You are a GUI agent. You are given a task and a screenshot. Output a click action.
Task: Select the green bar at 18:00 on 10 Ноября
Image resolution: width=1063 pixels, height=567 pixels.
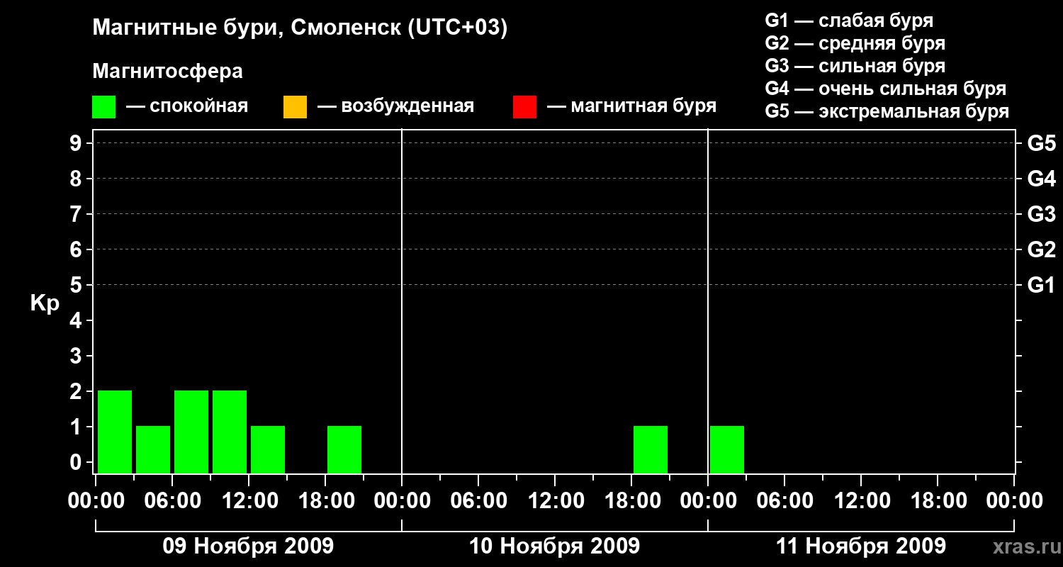pos(651,449)
